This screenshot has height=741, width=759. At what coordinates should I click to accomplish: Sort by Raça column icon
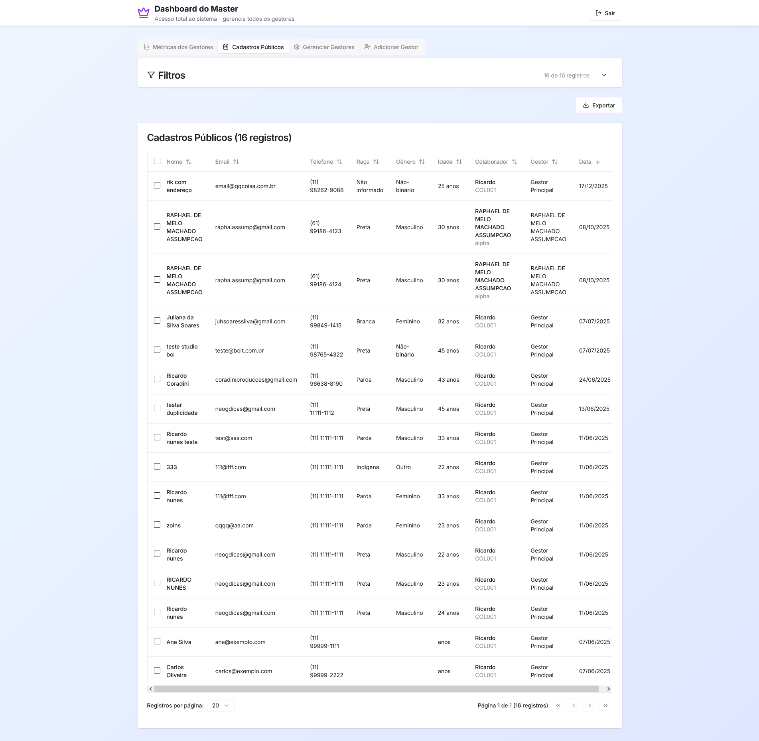click(x=376, y=162)
